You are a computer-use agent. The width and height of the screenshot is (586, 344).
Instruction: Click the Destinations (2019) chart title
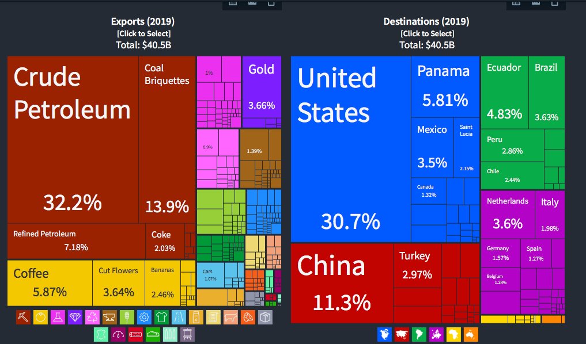(x=426, y=21)
